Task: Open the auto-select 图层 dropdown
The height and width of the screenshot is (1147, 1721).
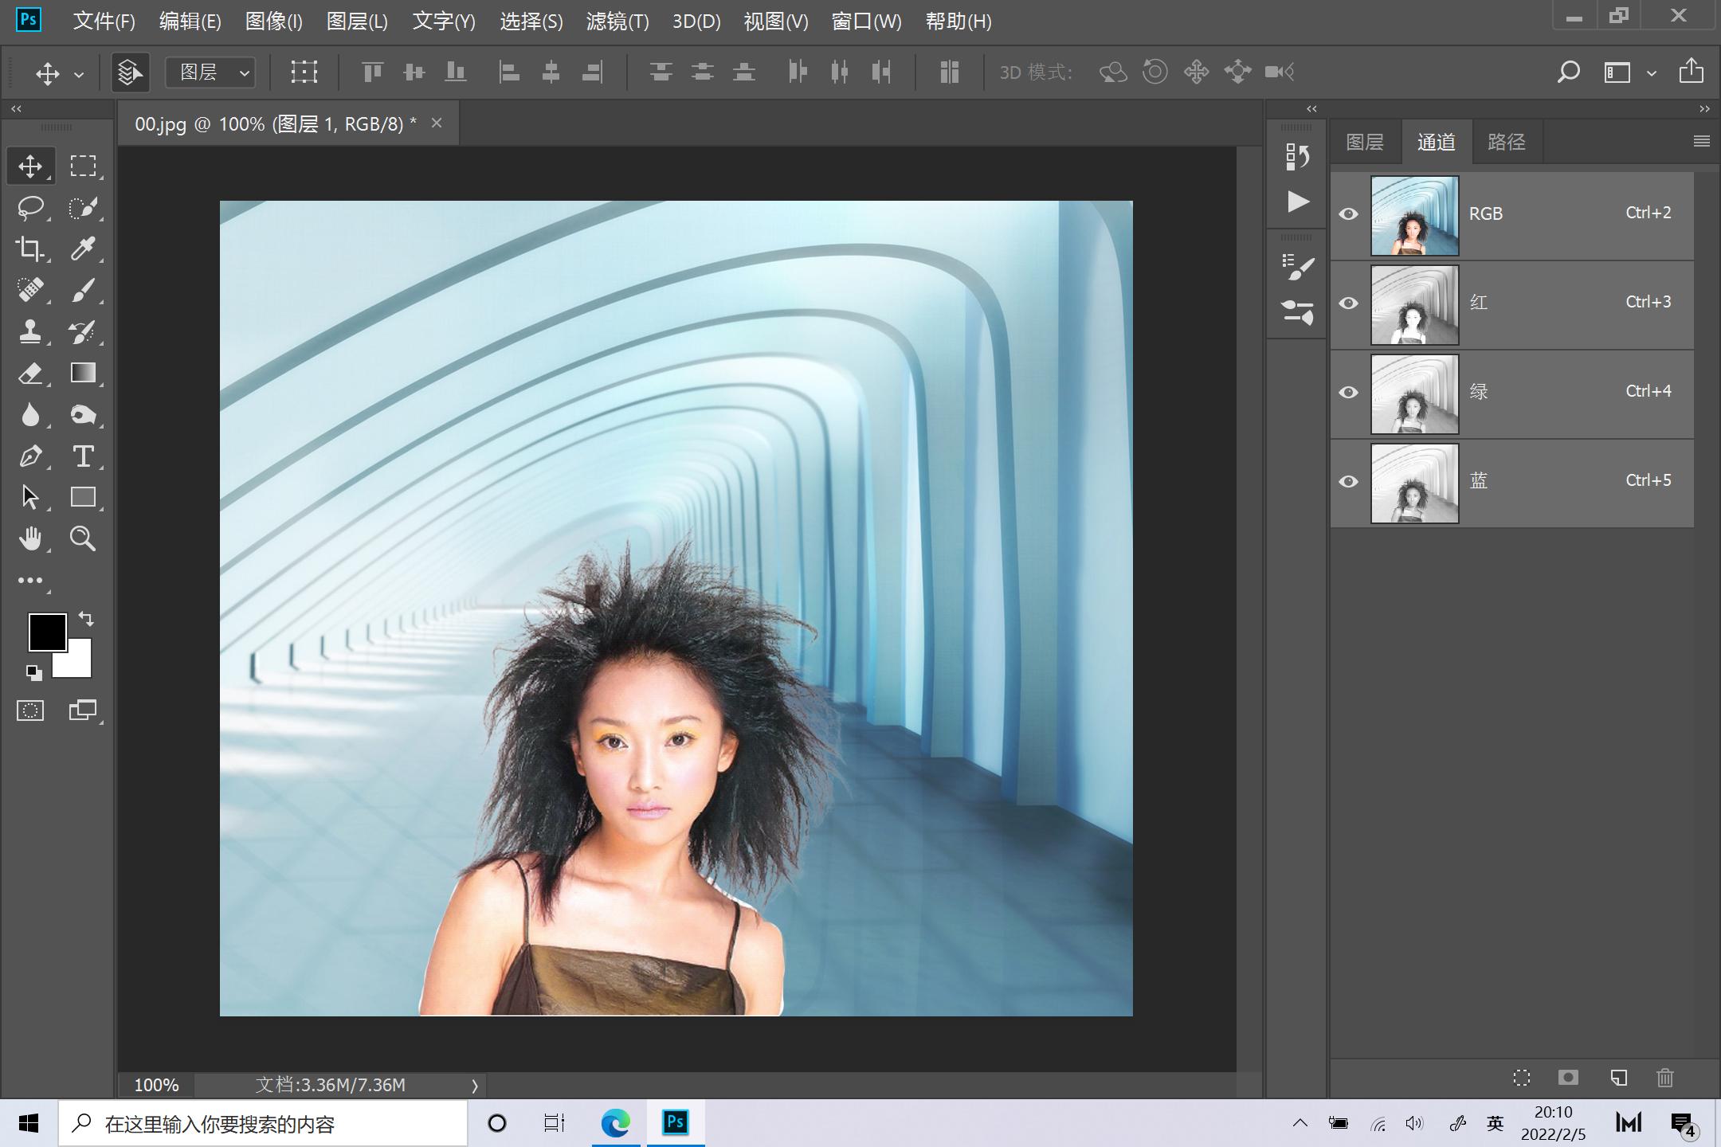Action: pos(210,72)
